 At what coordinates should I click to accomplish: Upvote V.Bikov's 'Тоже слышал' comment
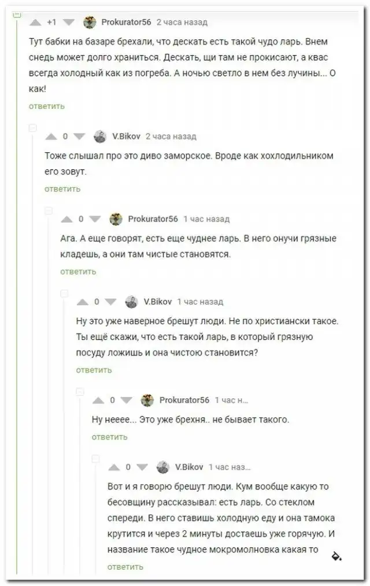click(51, 137)
